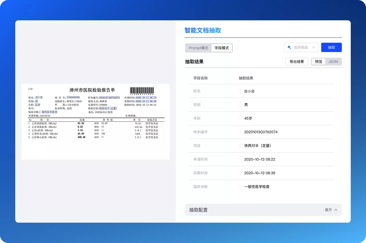Toggle back to 预览 view
The height and width of the screenshot is (243, 366).
point(318,62)
